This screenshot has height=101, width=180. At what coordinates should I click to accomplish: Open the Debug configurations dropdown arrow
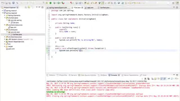pyautogui.click(x=56, y=3)
